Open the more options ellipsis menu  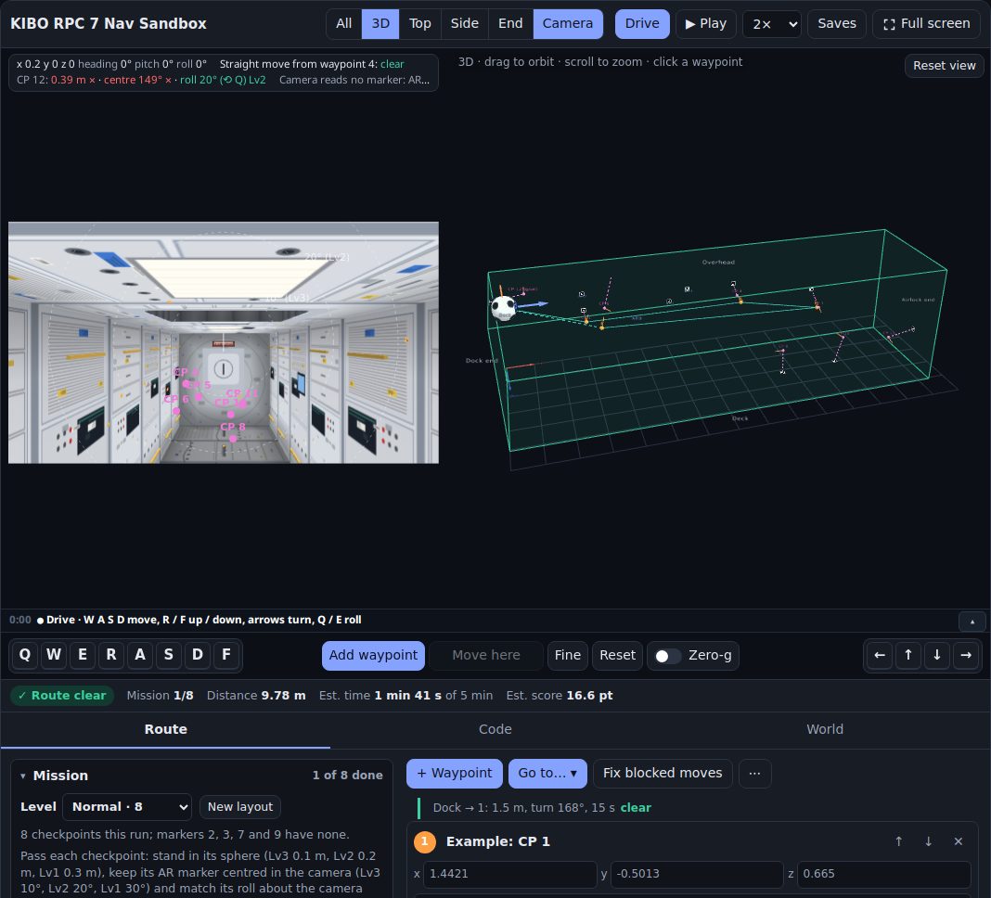(754, 774)
